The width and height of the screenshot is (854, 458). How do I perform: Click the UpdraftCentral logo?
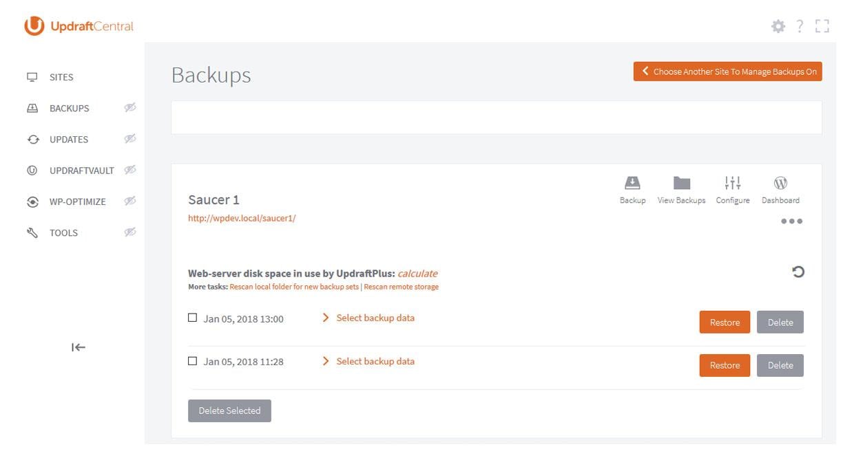[x=79, y=26]
